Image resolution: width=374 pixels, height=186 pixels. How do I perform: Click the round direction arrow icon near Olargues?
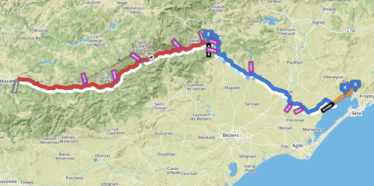click(x=151, y=57)
